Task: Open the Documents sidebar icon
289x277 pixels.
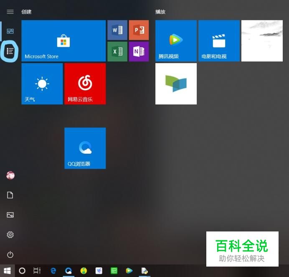Action: coord(10,195)
